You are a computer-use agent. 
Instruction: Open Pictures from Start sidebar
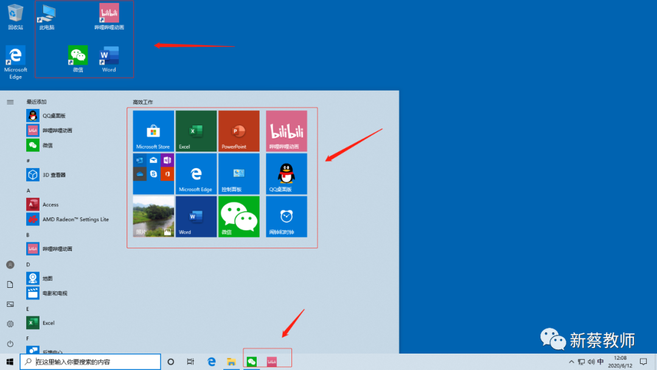coord(10,304)
